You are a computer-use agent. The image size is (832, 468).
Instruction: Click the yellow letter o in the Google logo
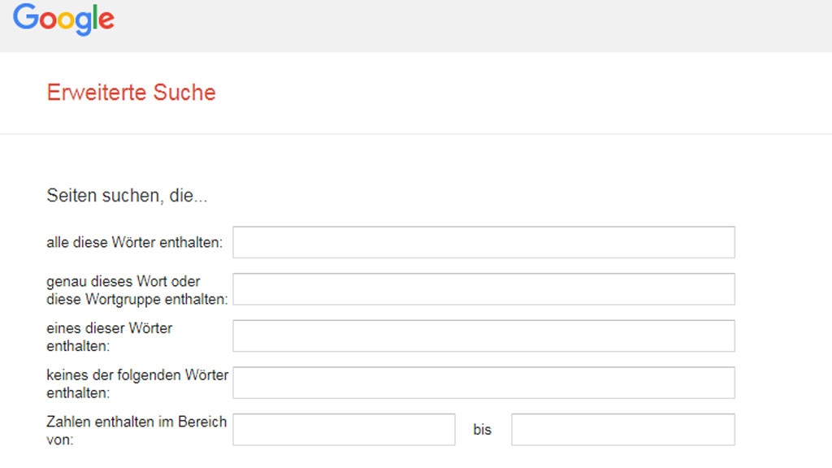(66, 21)
